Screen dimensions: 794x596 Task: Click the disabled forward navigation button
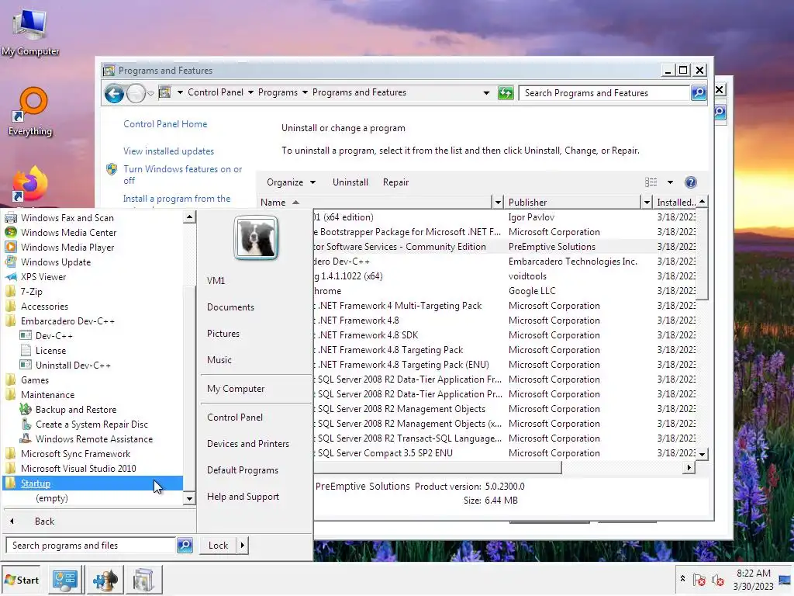click(x=136, y=93)
